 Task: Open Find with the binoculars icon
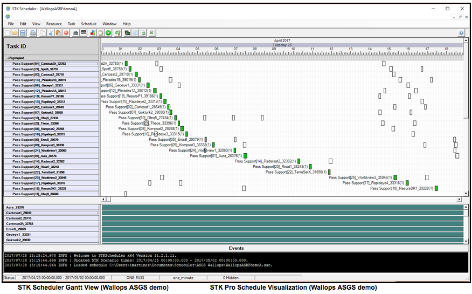click(x=75, y=33)
